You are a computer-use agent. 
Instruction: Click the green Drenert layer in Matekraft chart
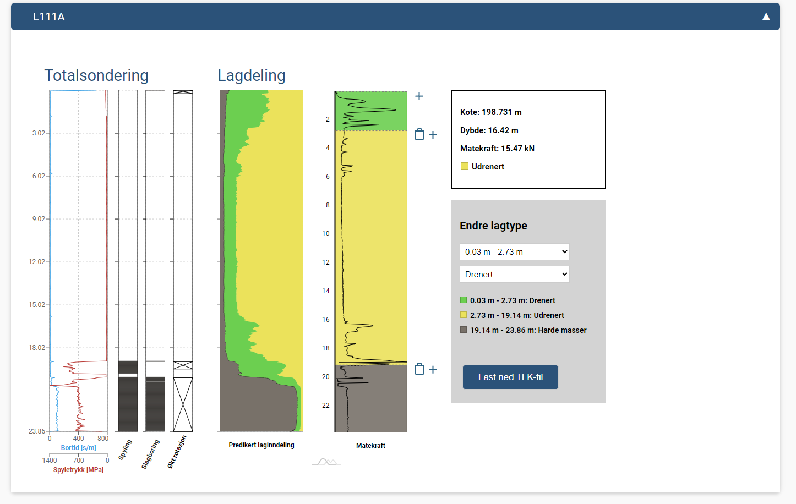click(385, 110)
